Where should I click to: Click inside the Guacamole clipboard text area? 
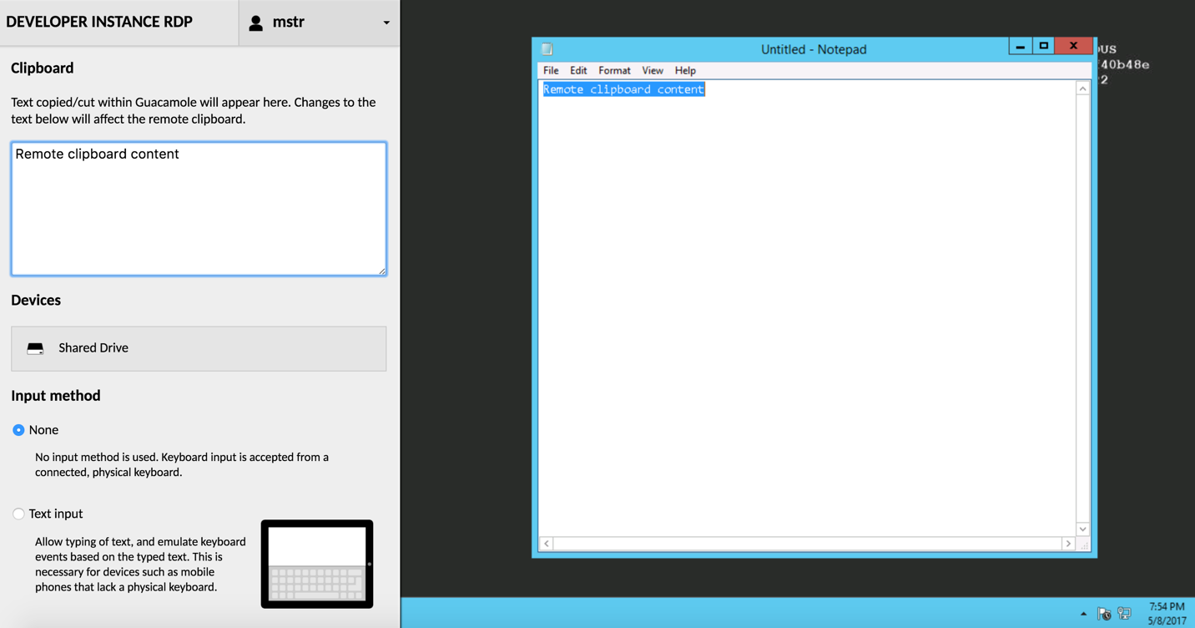point(198,208)
